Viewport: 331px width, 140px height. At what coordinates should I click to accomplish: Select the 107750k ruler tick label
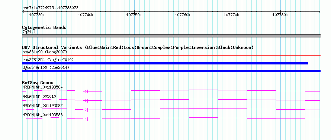point(134,15)
